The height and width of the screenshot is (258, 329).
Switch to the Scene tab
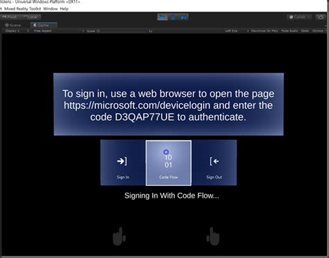(x=13, y=25)
